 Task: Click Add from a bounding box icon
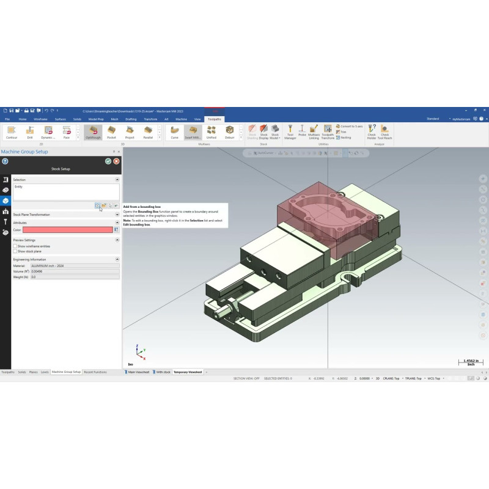98,206
